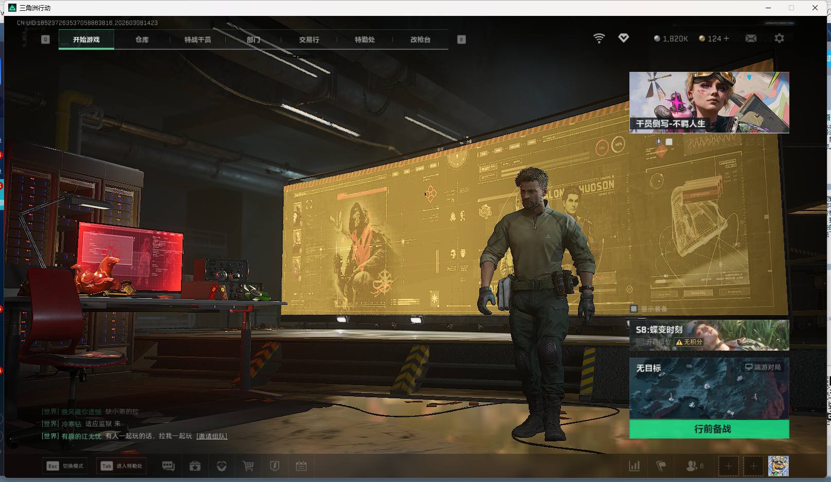Click the chat bubble icon
The width and height of the screenshot is (831, 482).
(x=168, y=466)
